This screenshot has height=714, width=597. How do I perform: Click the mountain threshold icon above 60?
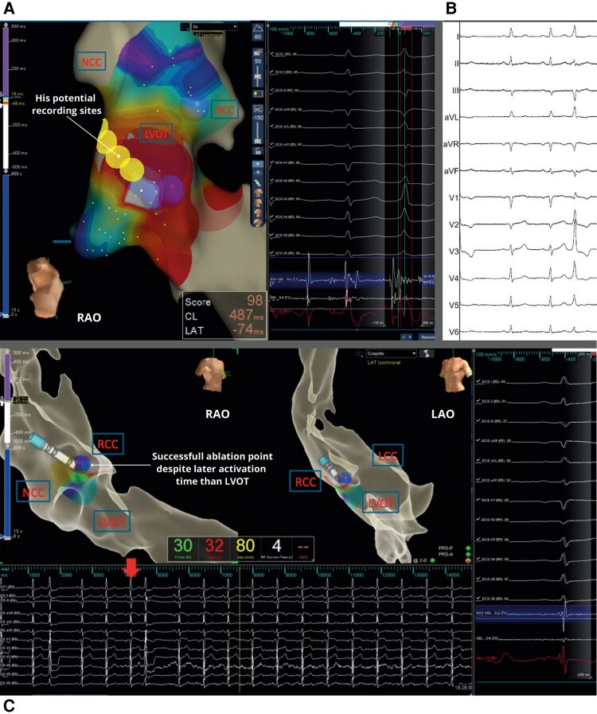coord(258,28)
